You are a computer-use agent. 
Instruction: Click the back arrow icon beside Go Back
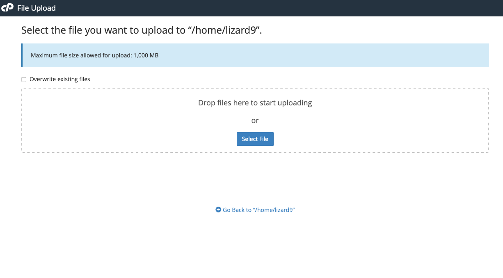[218, 210]
